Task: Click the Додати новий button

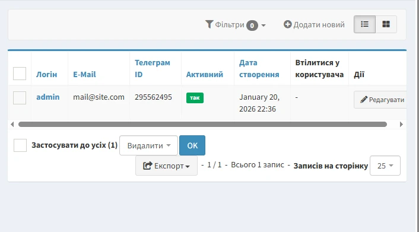Action: tap(314, 24)
